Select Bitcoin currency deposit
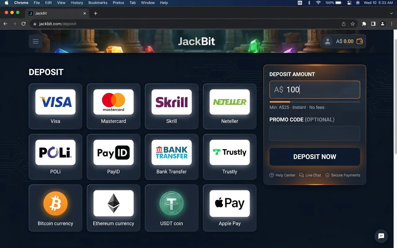Viewport: 397px width, 248px height. (x=56, y=208)
